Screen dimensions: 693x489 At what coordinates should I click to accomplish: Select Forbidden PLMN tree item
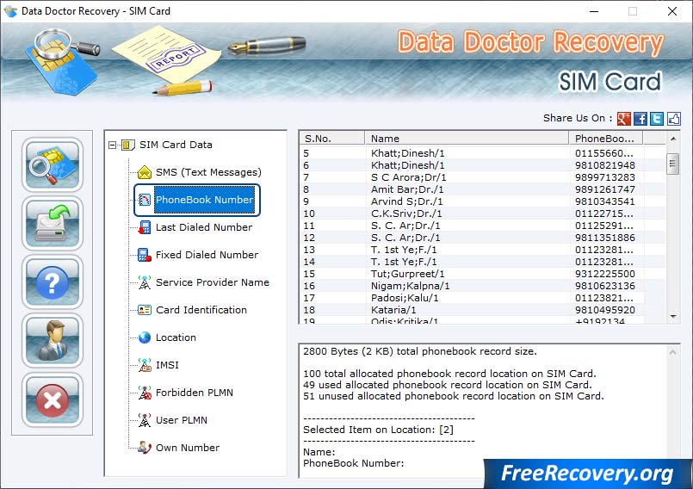coord(194,393)
